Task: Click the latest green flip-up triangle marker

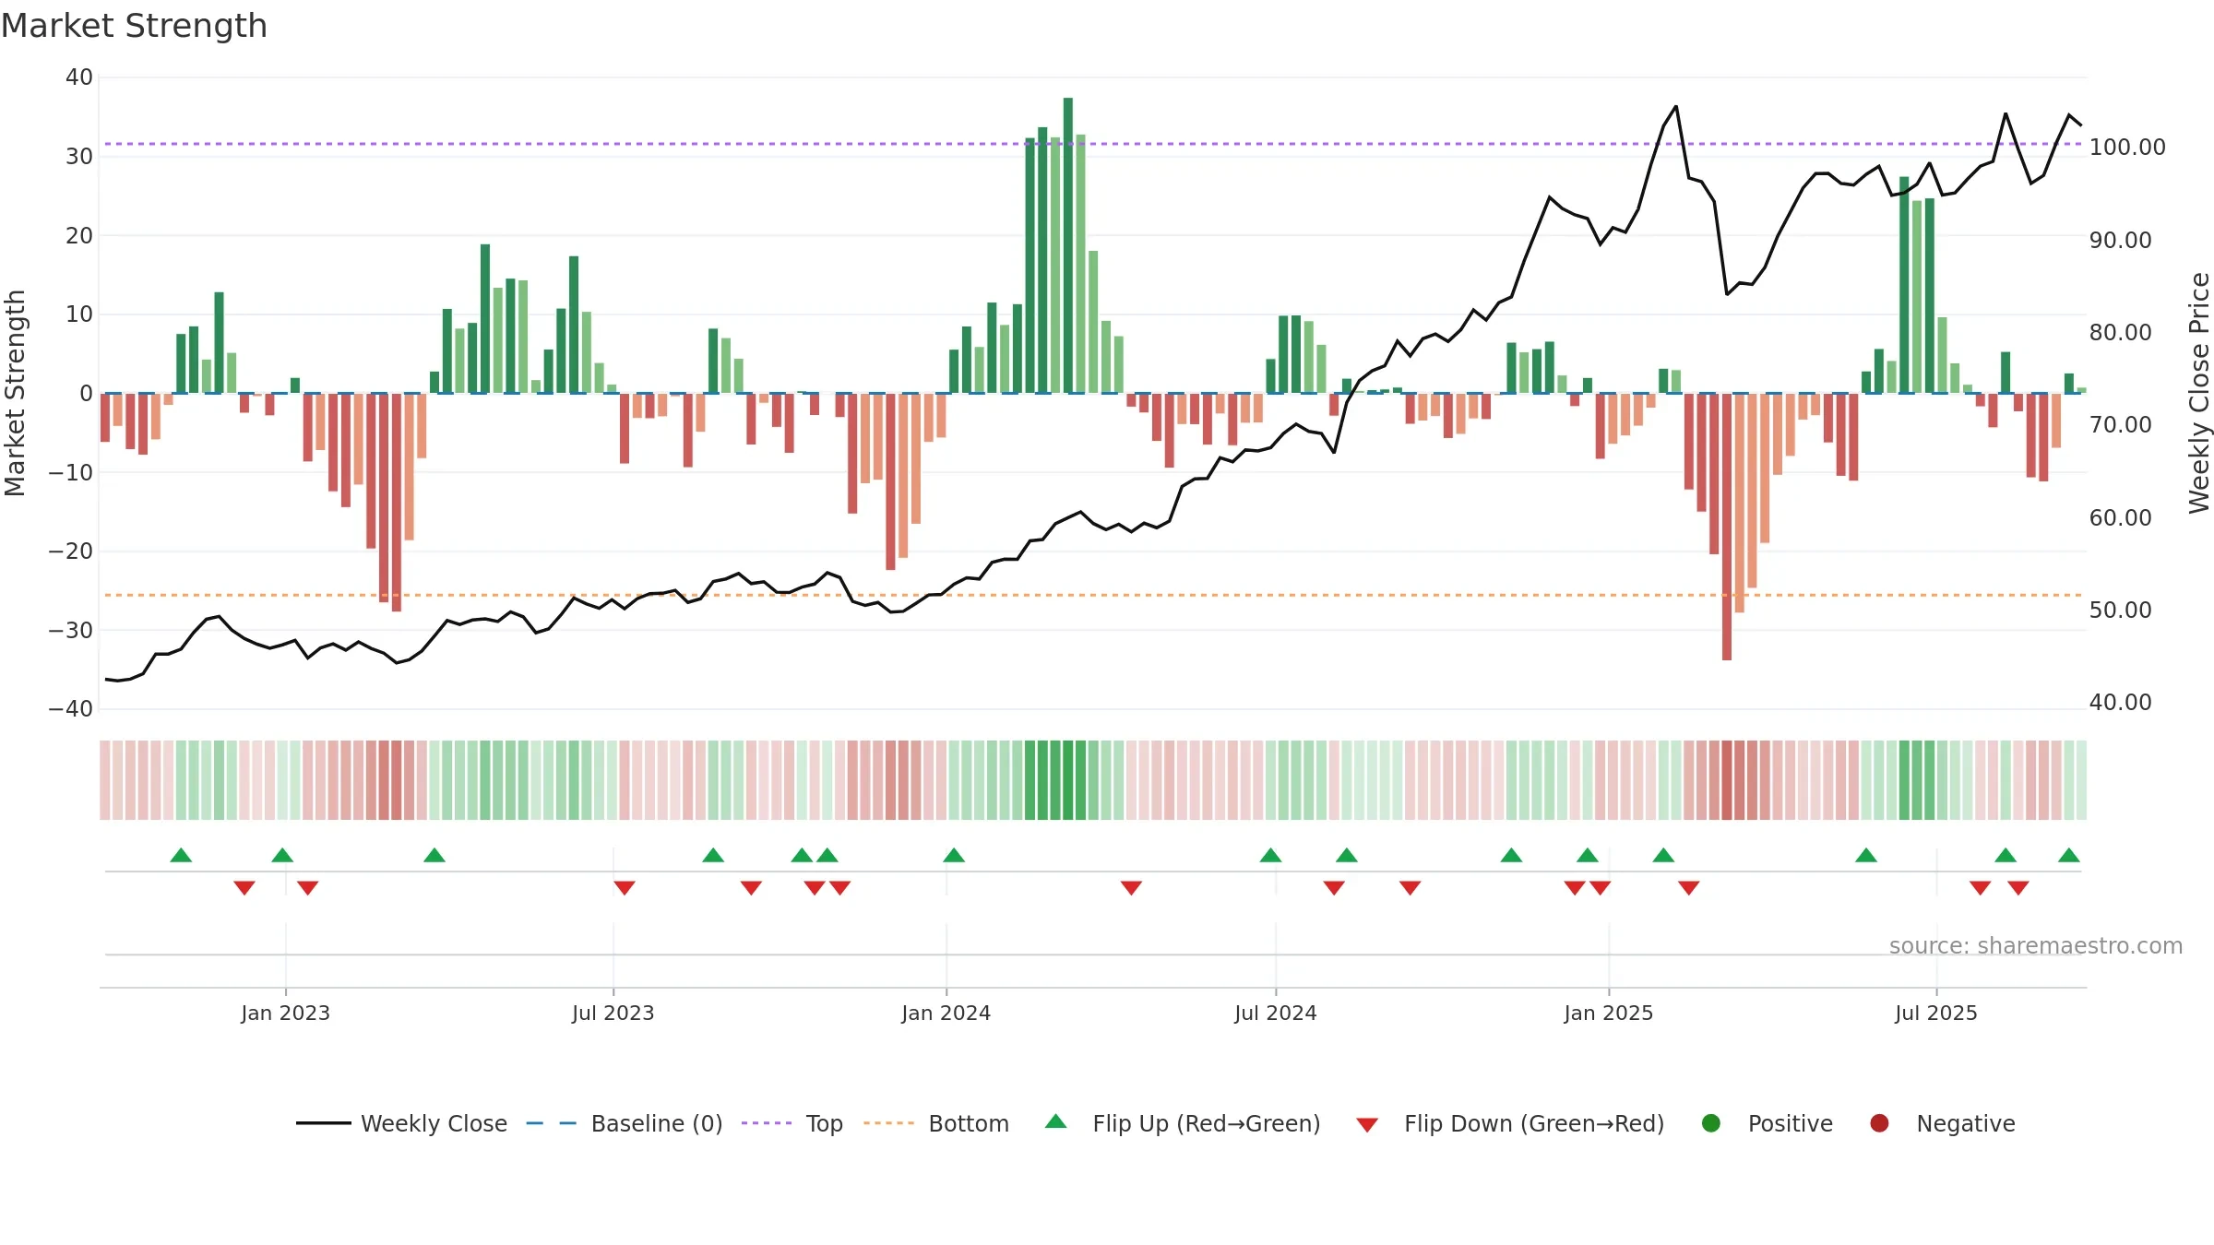Action: (2069, 855)
